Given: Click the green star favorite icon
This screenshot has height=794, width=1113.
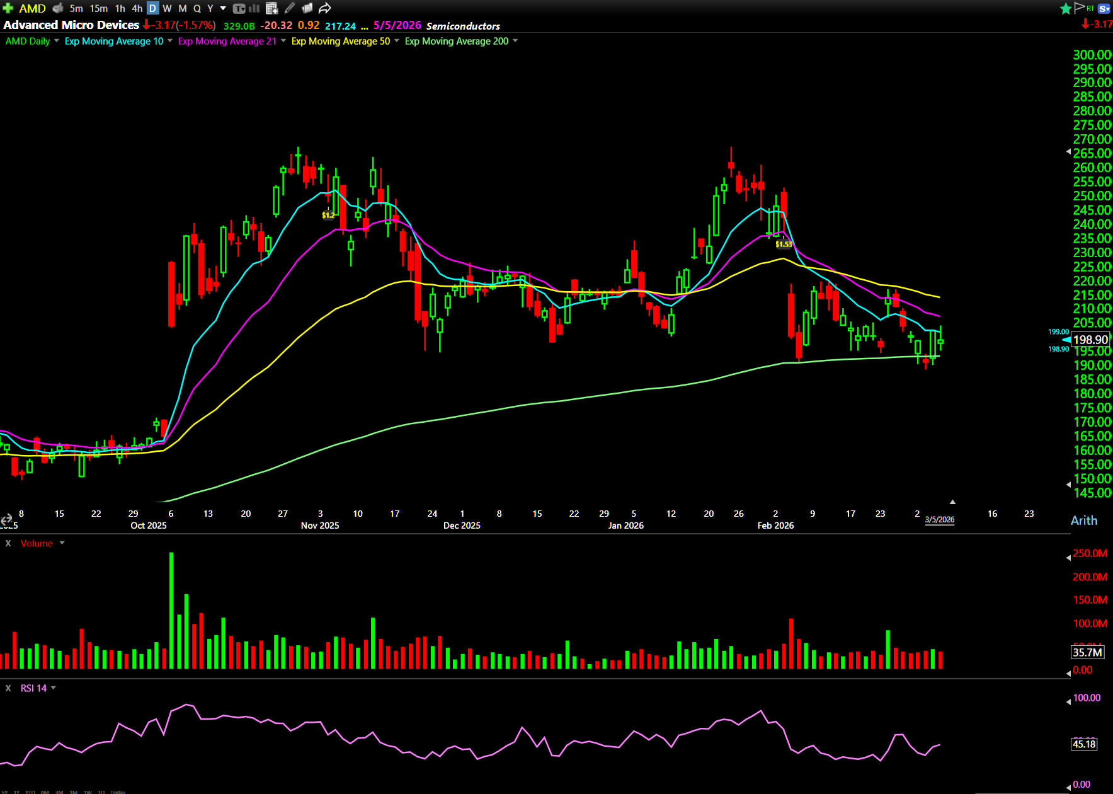Looking at the screenshot, I should click(x=1065, y=8).
